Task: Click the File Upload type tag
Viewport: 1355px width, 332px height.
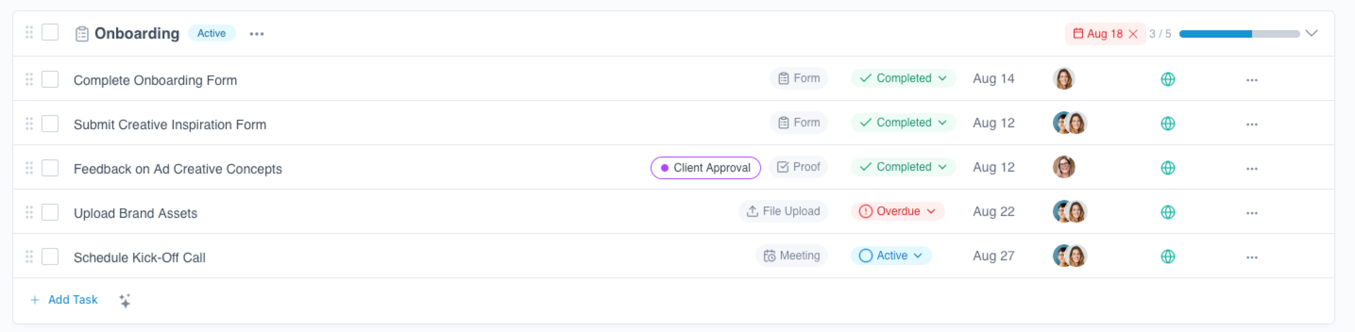Action: coord(783,211)
